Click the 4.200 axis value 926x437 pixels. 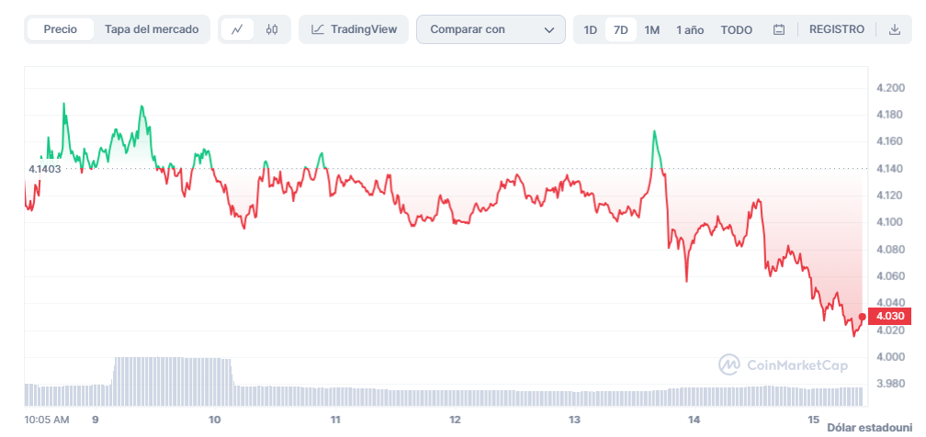(890, 88)
